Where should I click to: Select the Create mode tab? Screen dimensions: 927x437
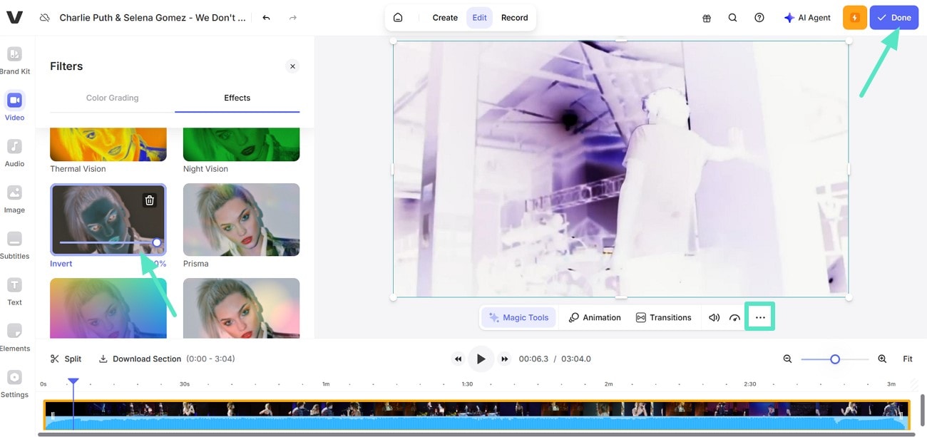pos(445,18)
